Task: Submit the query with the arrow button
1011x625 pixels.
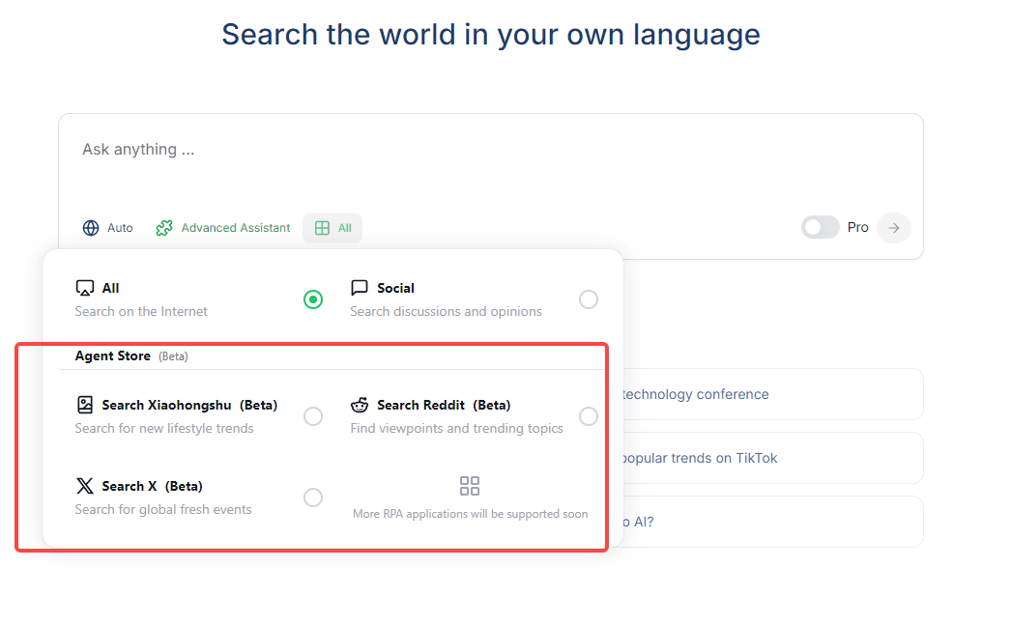Action: (x=894, y=228)
